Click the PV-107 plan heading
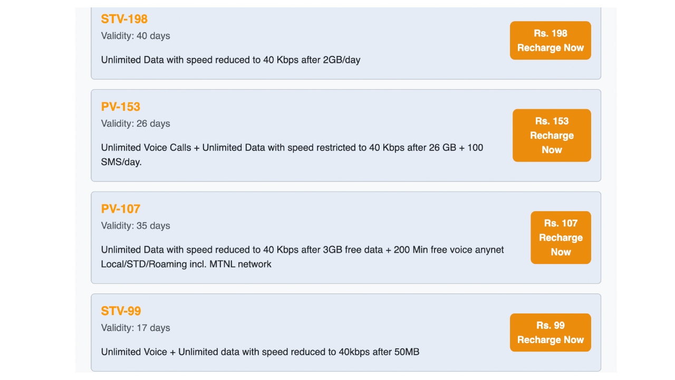This screenshot has height=380, width=675. (x=121, y=208)
